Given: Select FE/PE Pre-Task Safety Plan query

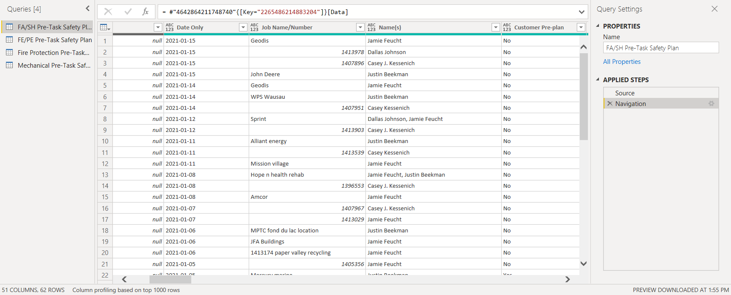Looking at the screenshot, I should 48,40.
